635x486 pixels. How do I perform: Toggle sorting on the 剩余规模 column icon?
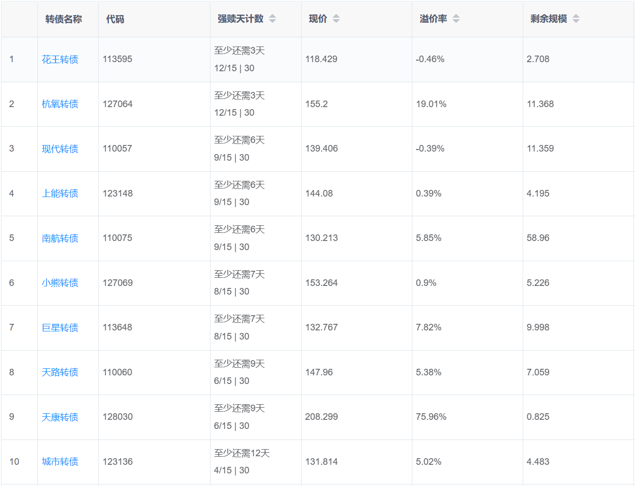tap(576, 19)
